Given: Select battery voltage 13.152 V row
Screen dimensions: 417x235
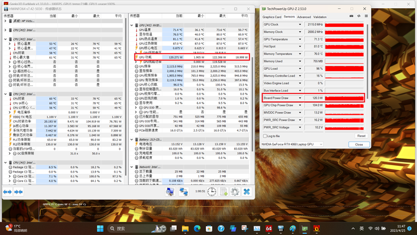Looking at the screenshot, I should click(x=192, y=144).
